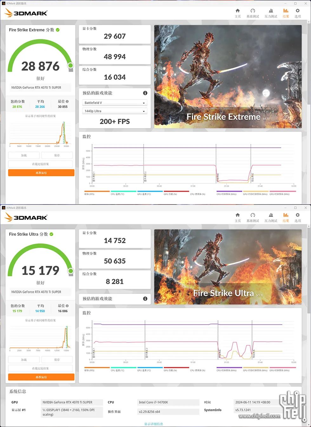
Task: Click the 物理分数 value 48 994
Action: pyautogui.click(x=115, y=57)
